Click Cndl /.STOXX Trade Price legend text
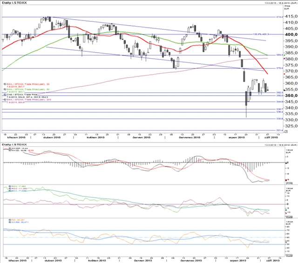Screen dimensions: 298x263 tap(22, 94)
